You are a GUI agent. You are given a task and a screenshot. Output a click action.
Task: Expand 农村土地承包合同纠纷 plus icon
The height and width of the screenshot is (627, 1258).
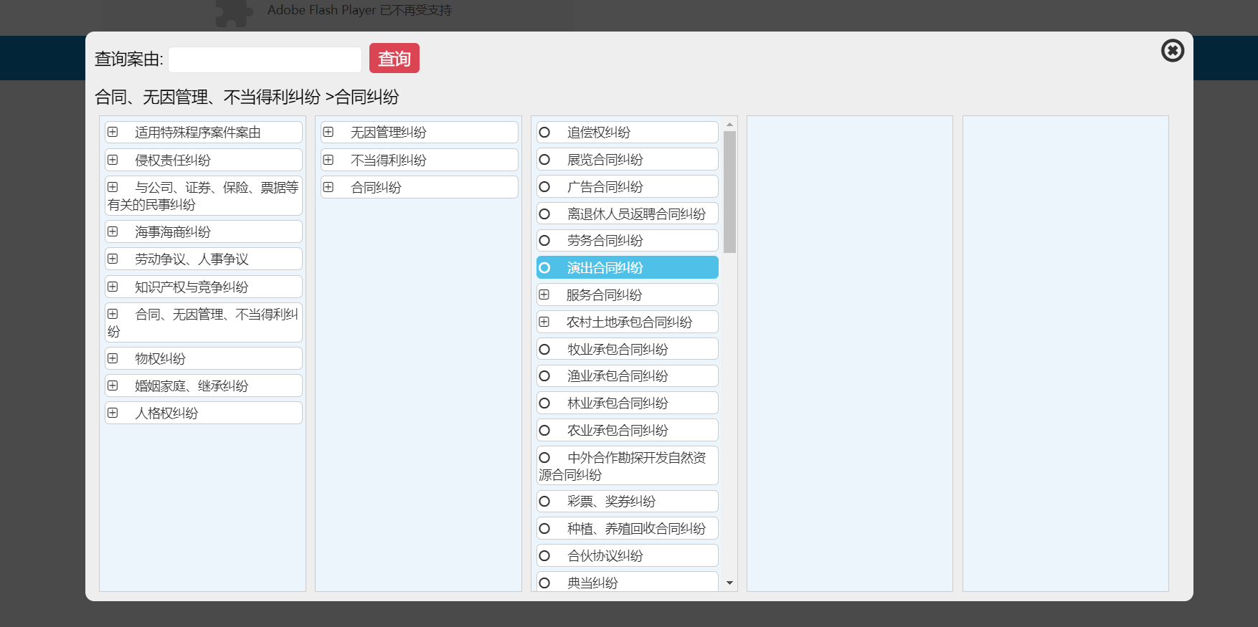click(x=544, y=322)
